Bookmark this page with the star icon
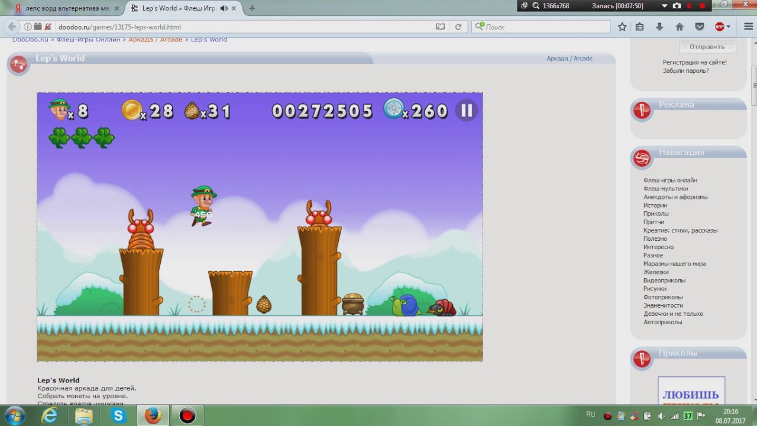Image resolution: width=757 pixels, height=426 pixels. (x=622, y=27)
